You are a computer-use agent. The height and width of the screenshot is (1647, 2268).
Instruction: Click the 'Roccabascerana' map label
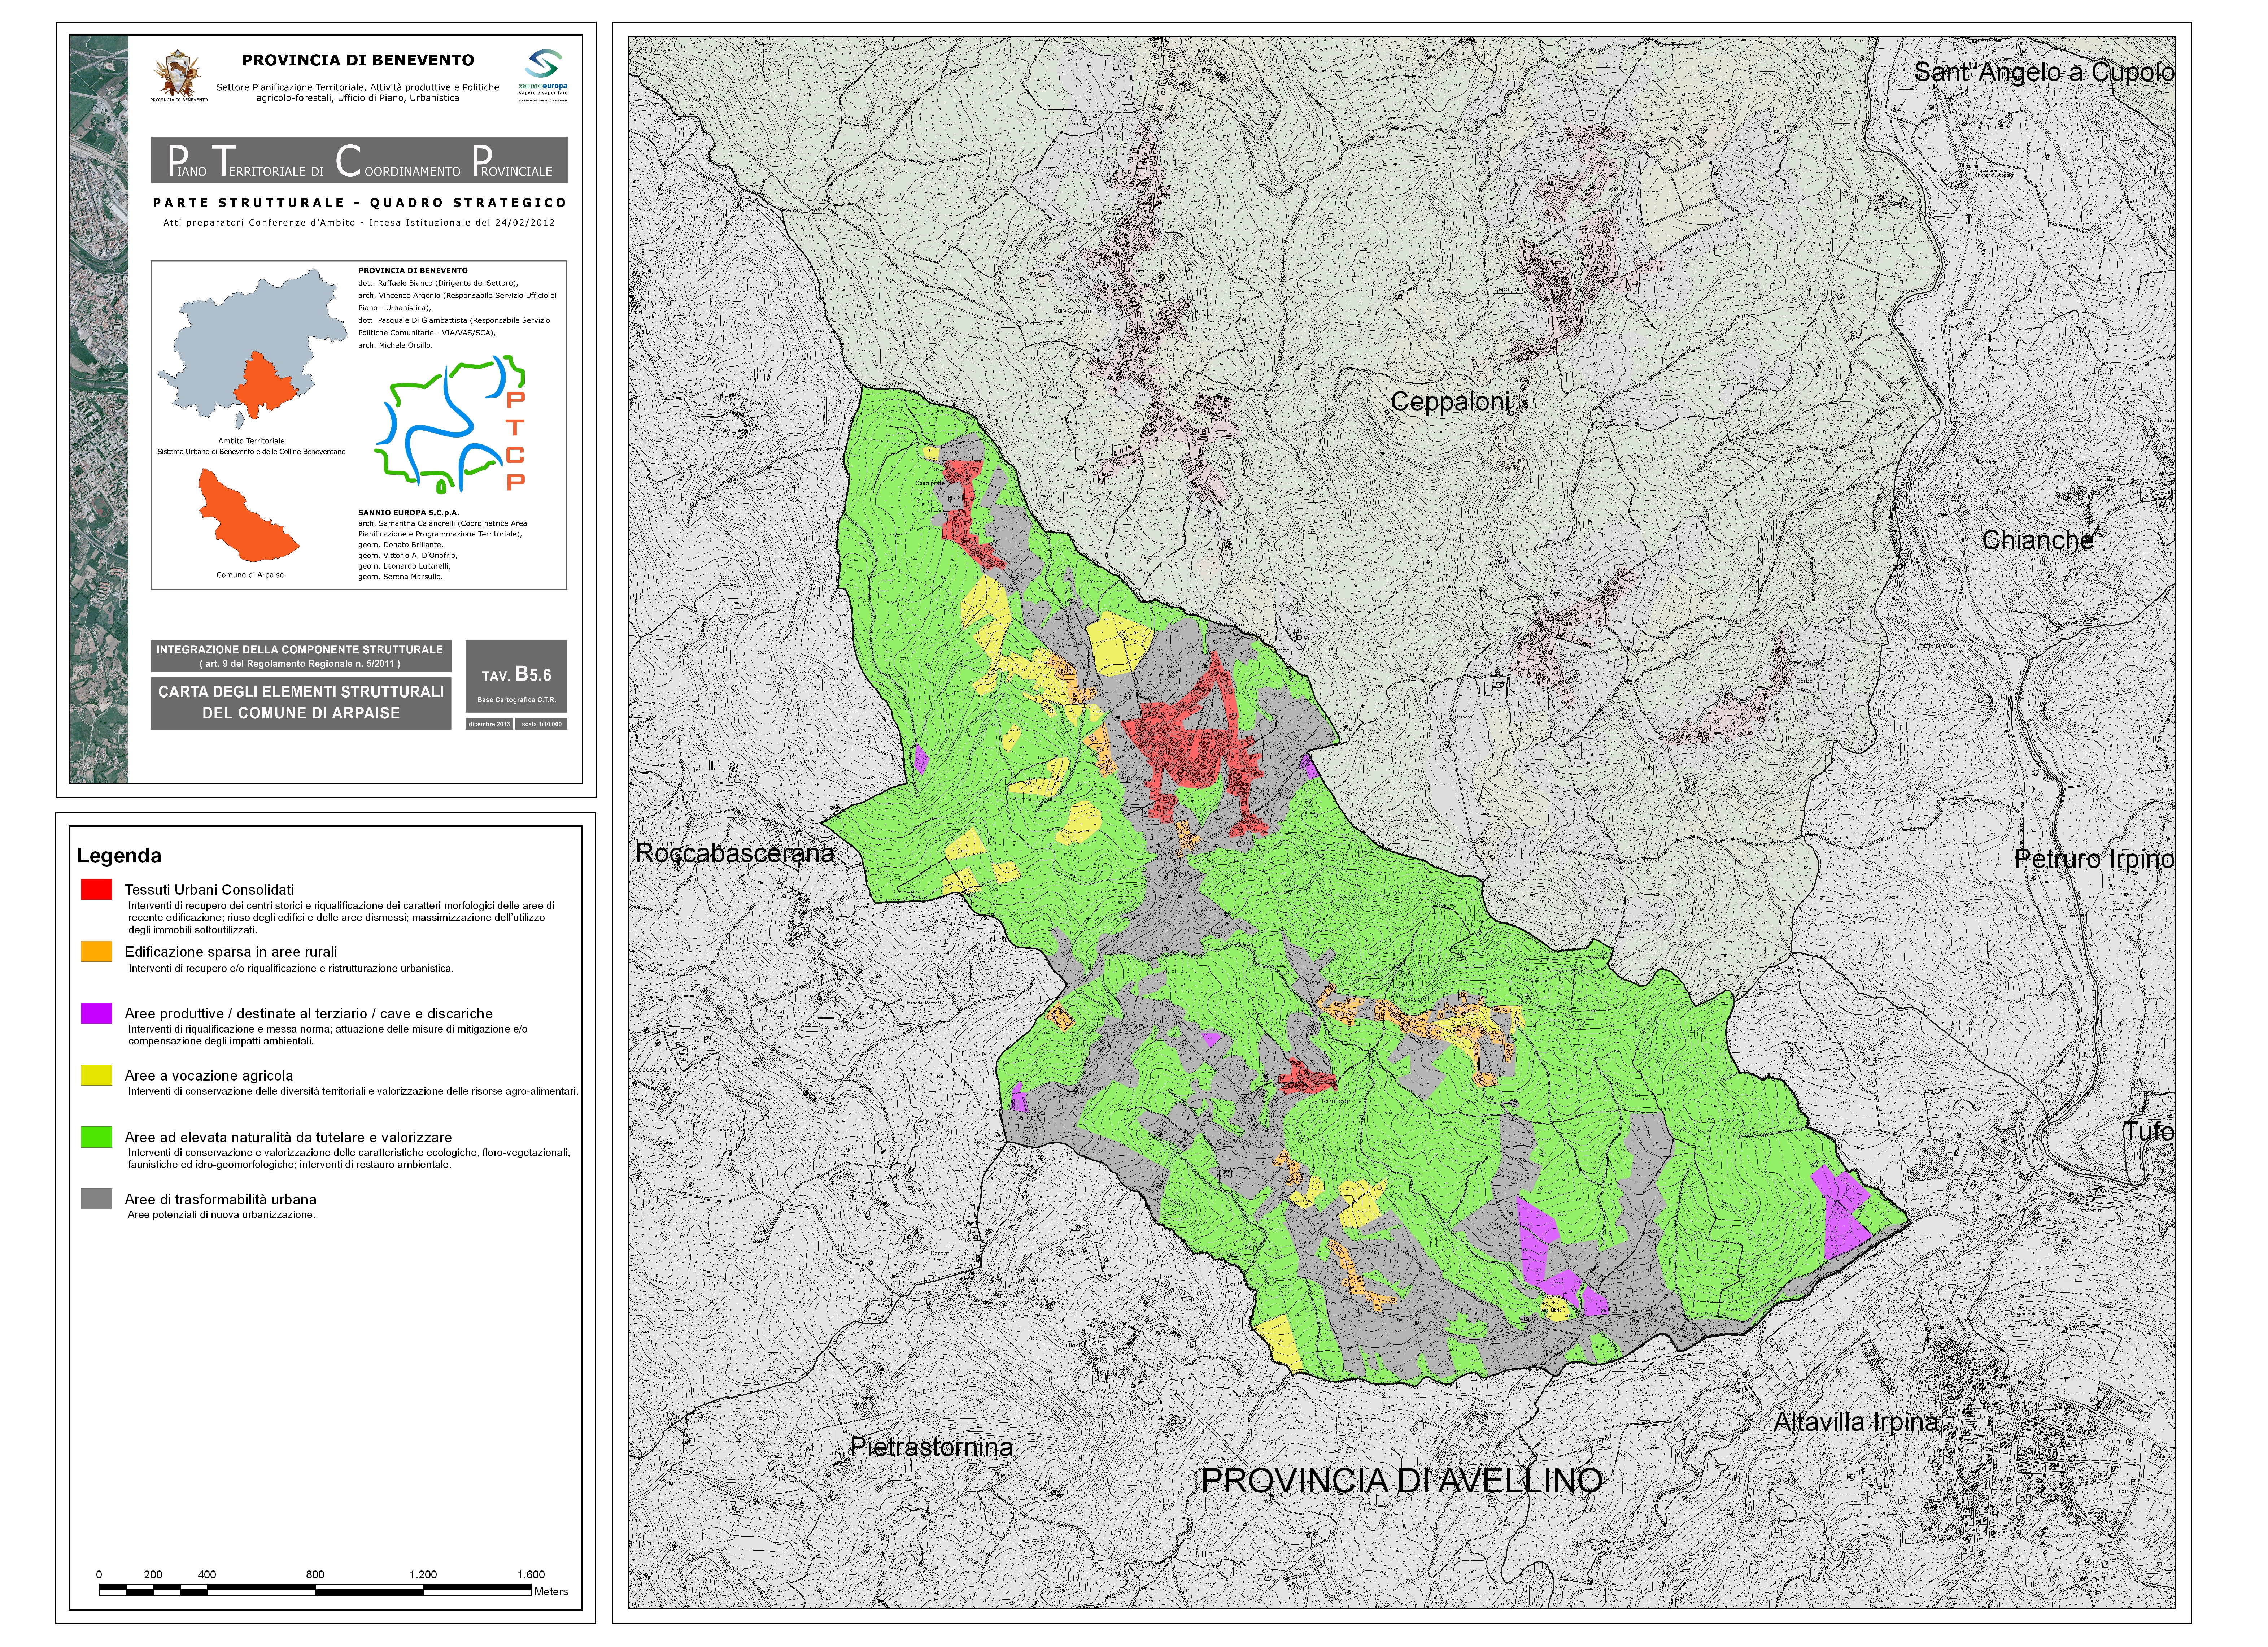pos(735,854)
